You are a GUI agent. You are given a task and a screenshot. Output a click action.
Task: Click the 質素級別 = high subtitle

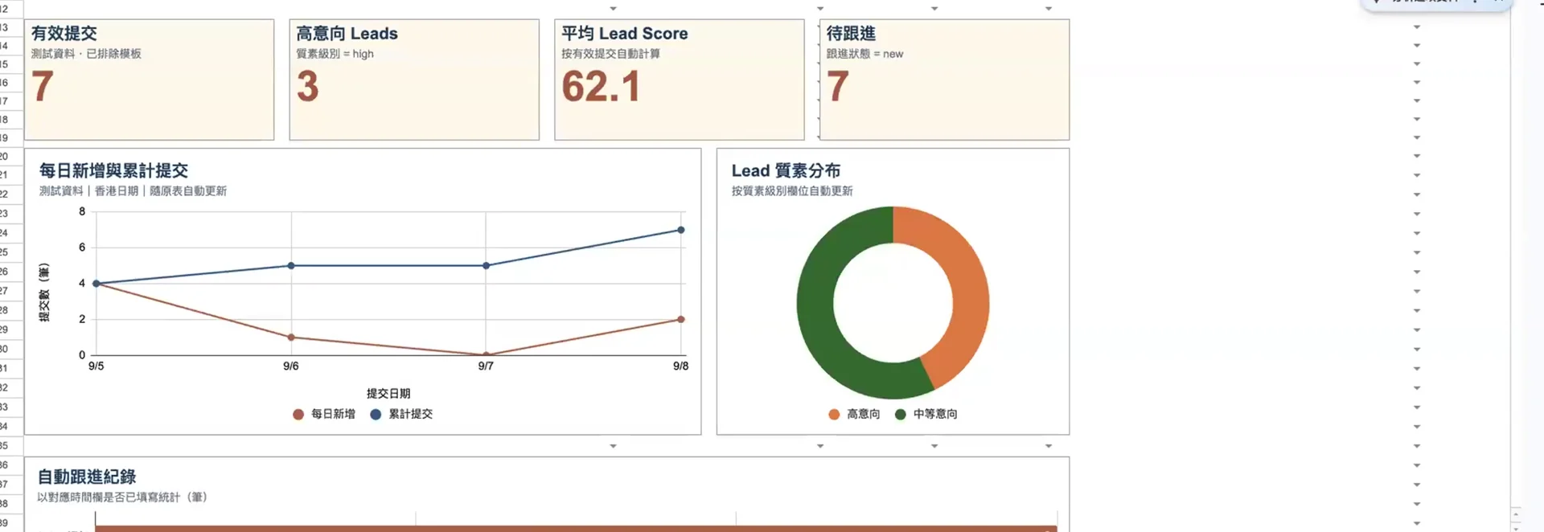pyautogui.click(x=335, y=54)
